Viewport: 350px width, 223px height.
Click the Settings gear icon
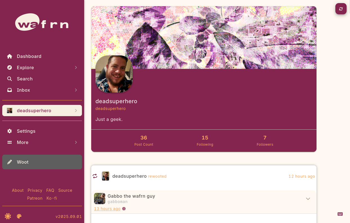click(10, 131)
